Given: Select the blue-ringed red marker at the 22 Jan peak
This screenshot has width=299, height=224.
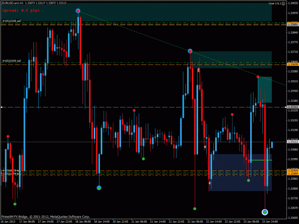Looking at the screenshot, I should coord(190,51).
